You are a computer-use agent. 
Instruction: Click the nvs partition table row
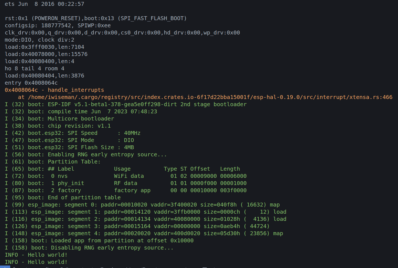point(126,176)
